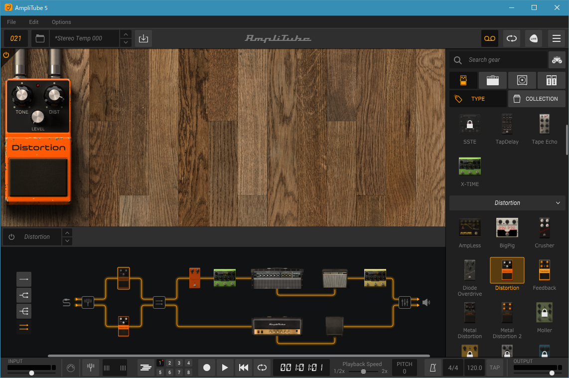This screenshot has width=569, height=378.
Task: Open the hamburger main menu
Action: click(557, 38)
